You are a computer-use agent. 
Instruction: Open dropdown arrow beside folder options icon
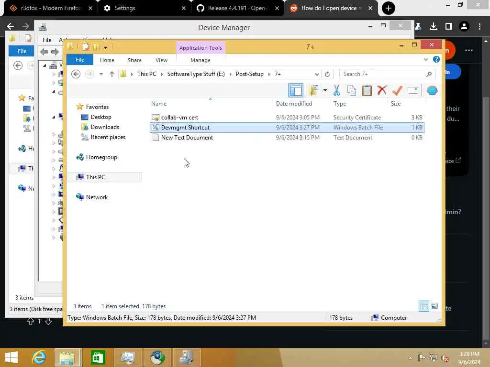pos(325,90)
